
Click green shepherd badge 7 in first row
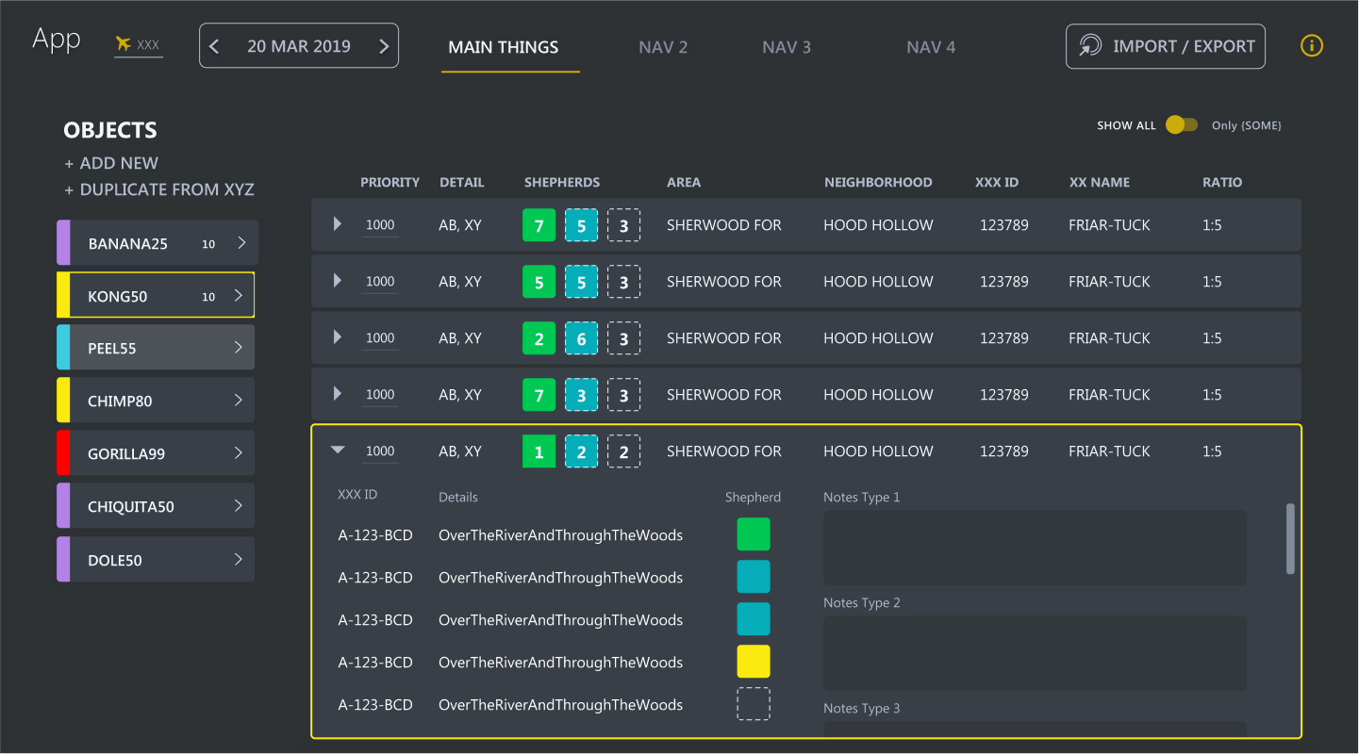coord(539,225)
